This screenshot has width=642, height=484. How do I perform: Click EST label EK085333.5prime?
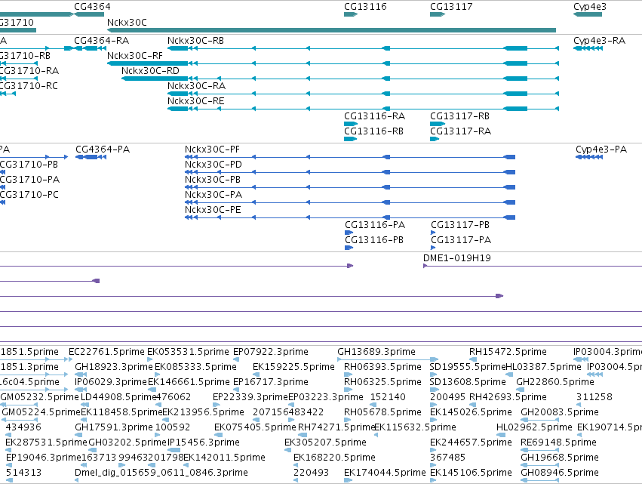pyautogui.click(x=195, y=367)
